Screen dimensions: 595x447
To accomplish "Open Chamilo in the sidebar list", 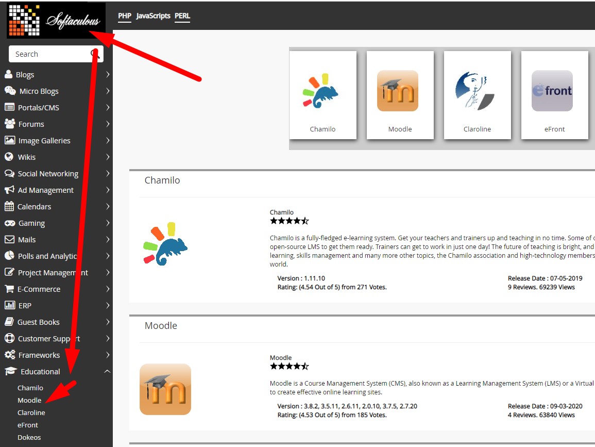I will click(30, 388).
